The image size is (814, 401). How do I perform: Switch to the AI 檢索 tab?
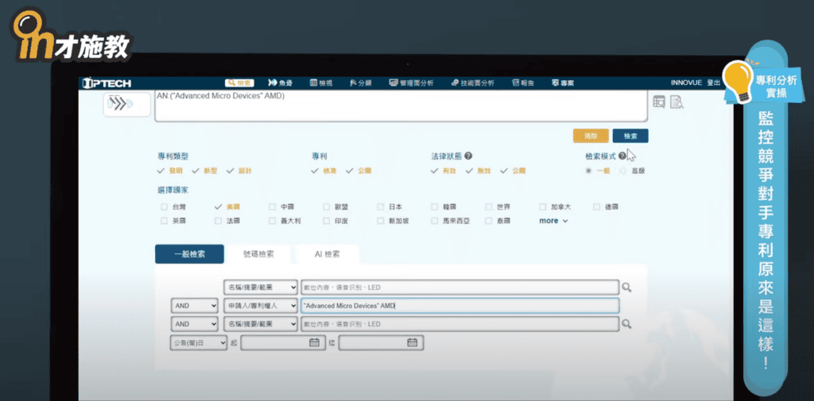(x=327, y=254)
